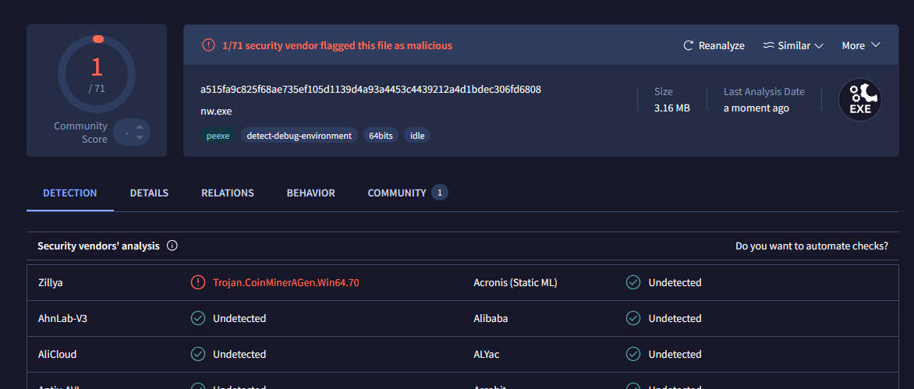The height and width of the screenshot is (389, 914).
Task: Open the More dropdown menu
Action: click(x=861, y=45)
